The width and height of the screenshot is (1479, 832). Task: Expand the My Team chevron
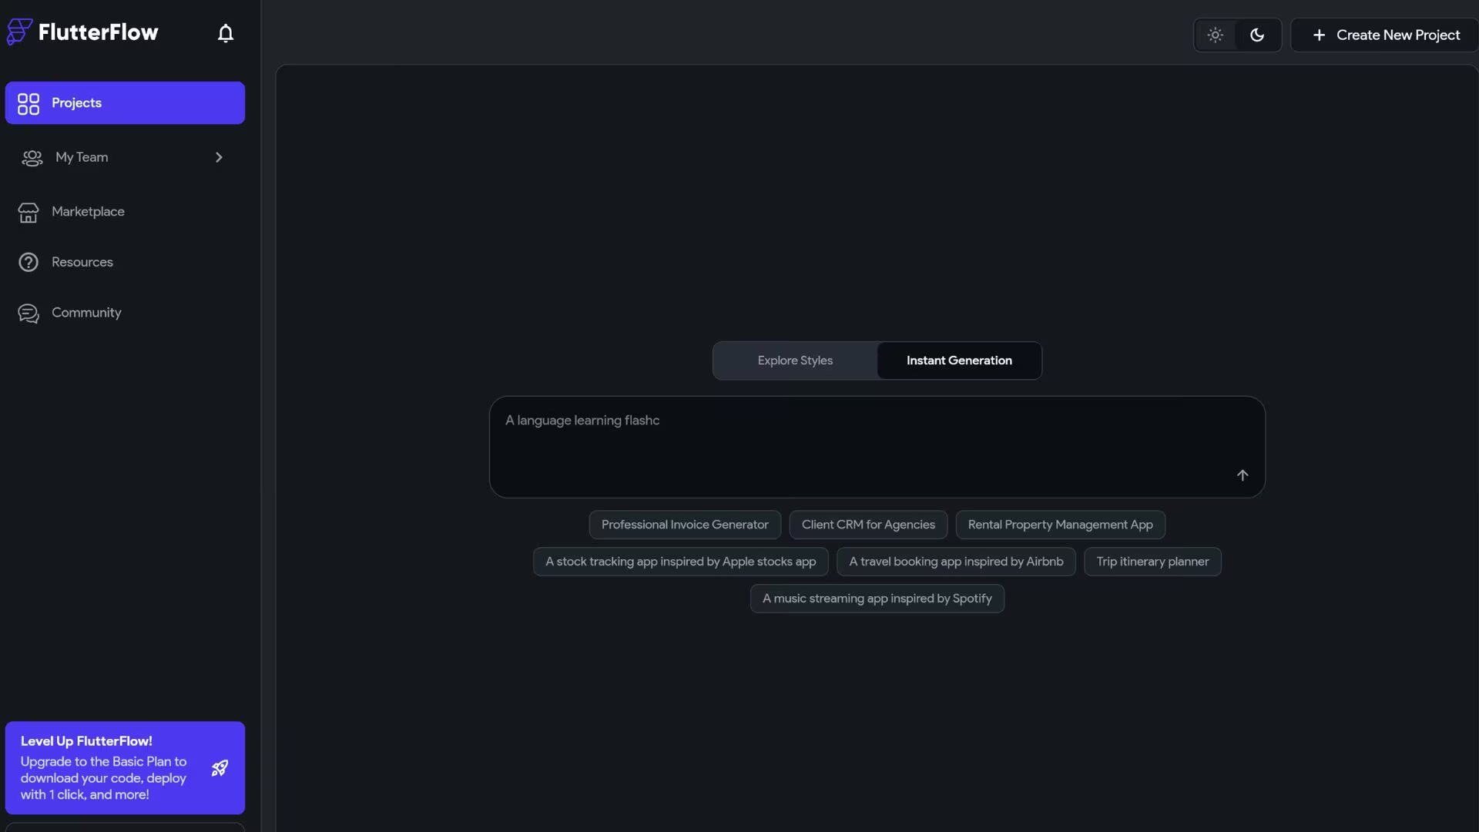pyautogui.click(x=219, y=157)
